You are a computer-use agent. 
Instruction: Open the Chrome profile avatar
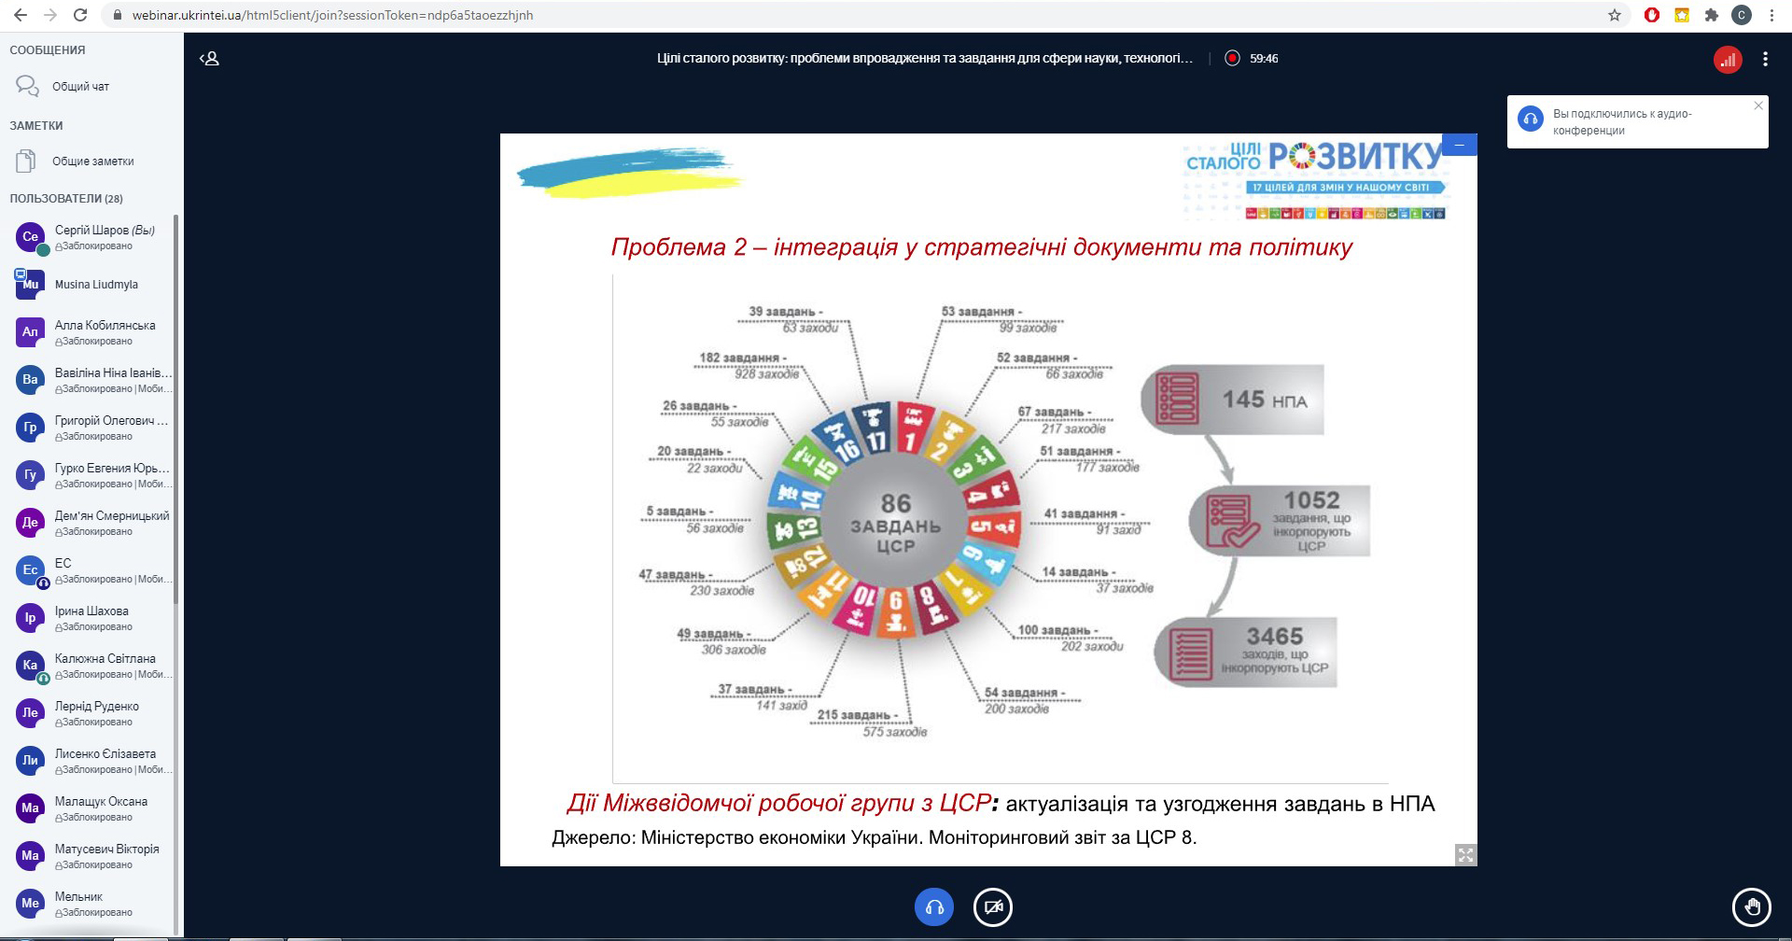pyautogui.click(x=1742, y=15)
